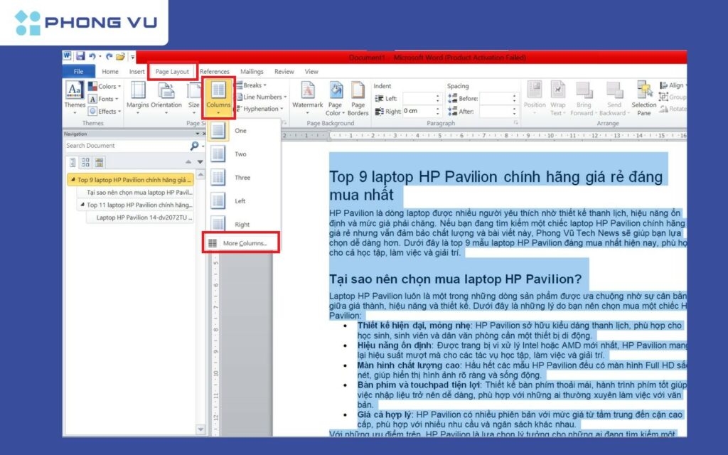
Task: Select Two columns from the list
Action: (240, 154)
